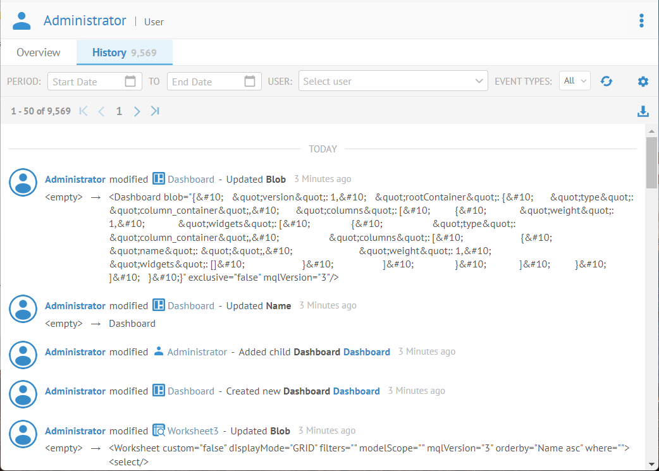The image size is (659, 471).
Task: Go to the previous page arrow
Action: [101, 111]
